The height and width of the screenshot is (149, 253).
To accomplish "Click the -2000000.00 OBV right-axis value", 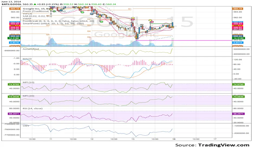I will pos(241,133).
